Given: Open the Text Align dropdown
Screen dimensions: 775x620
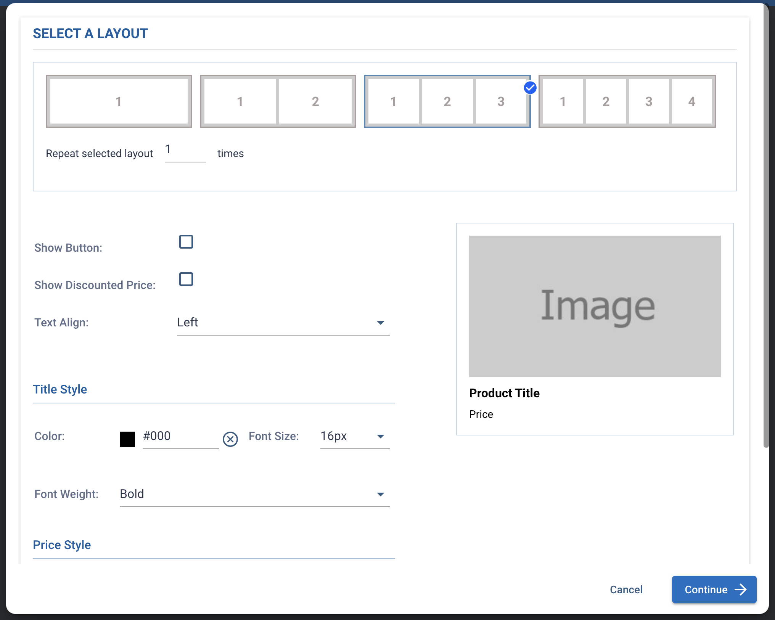Looking at the screenshot, I should coord(283,323).
